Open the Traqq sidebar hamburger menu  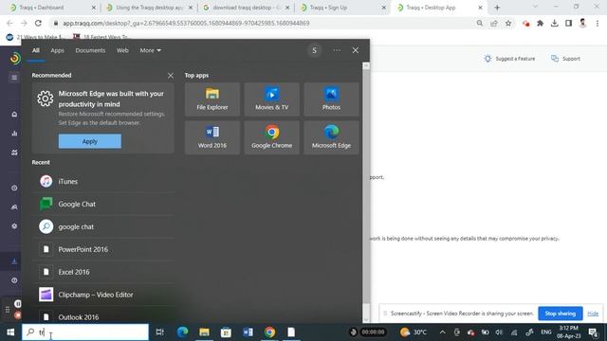(14, 78)
